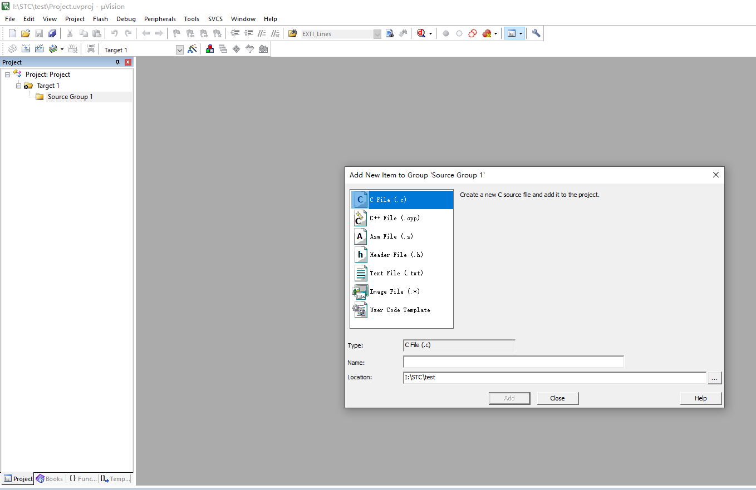Click the Window layout toolbar icon

pyautogui.click(x=512, y=33)
